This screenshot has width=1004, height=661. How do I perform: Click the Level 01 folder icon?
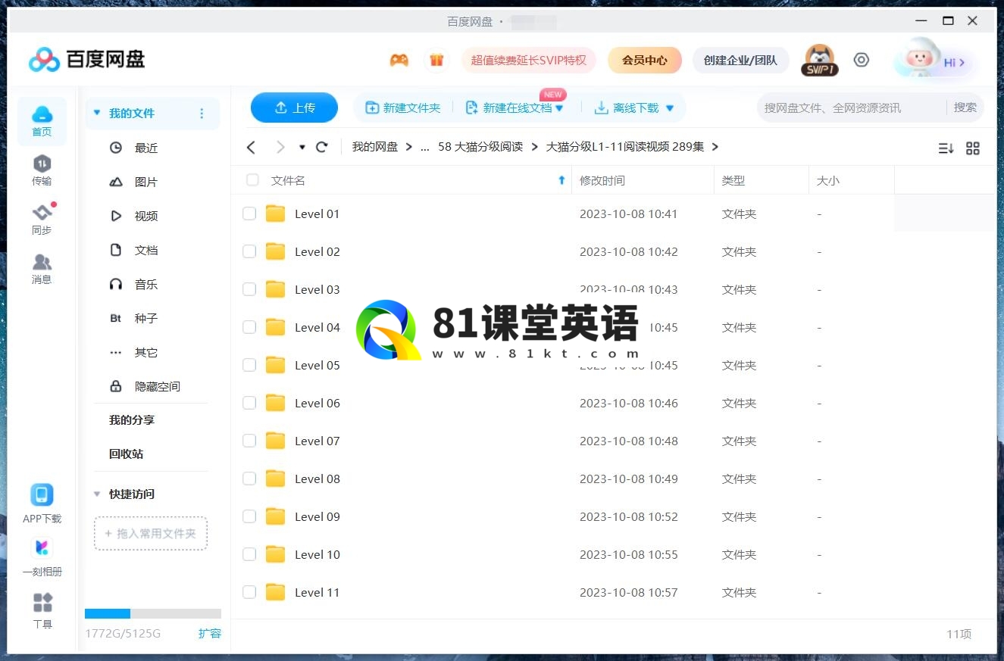coord(275,214)
